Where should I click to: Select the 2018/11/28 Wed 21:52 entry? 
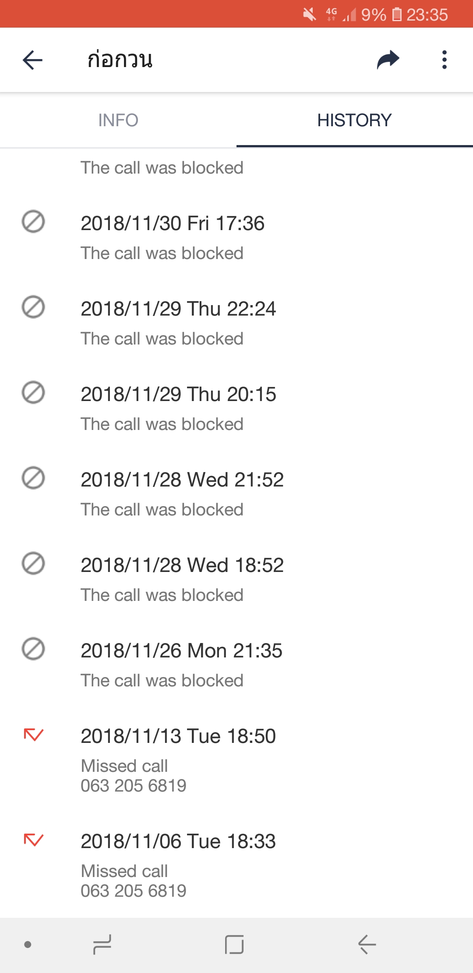(182, 480)
